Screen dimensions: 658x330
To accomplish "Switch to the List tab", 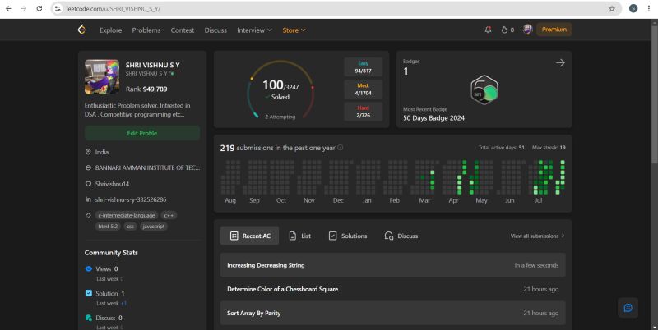I will coord(299,236).
